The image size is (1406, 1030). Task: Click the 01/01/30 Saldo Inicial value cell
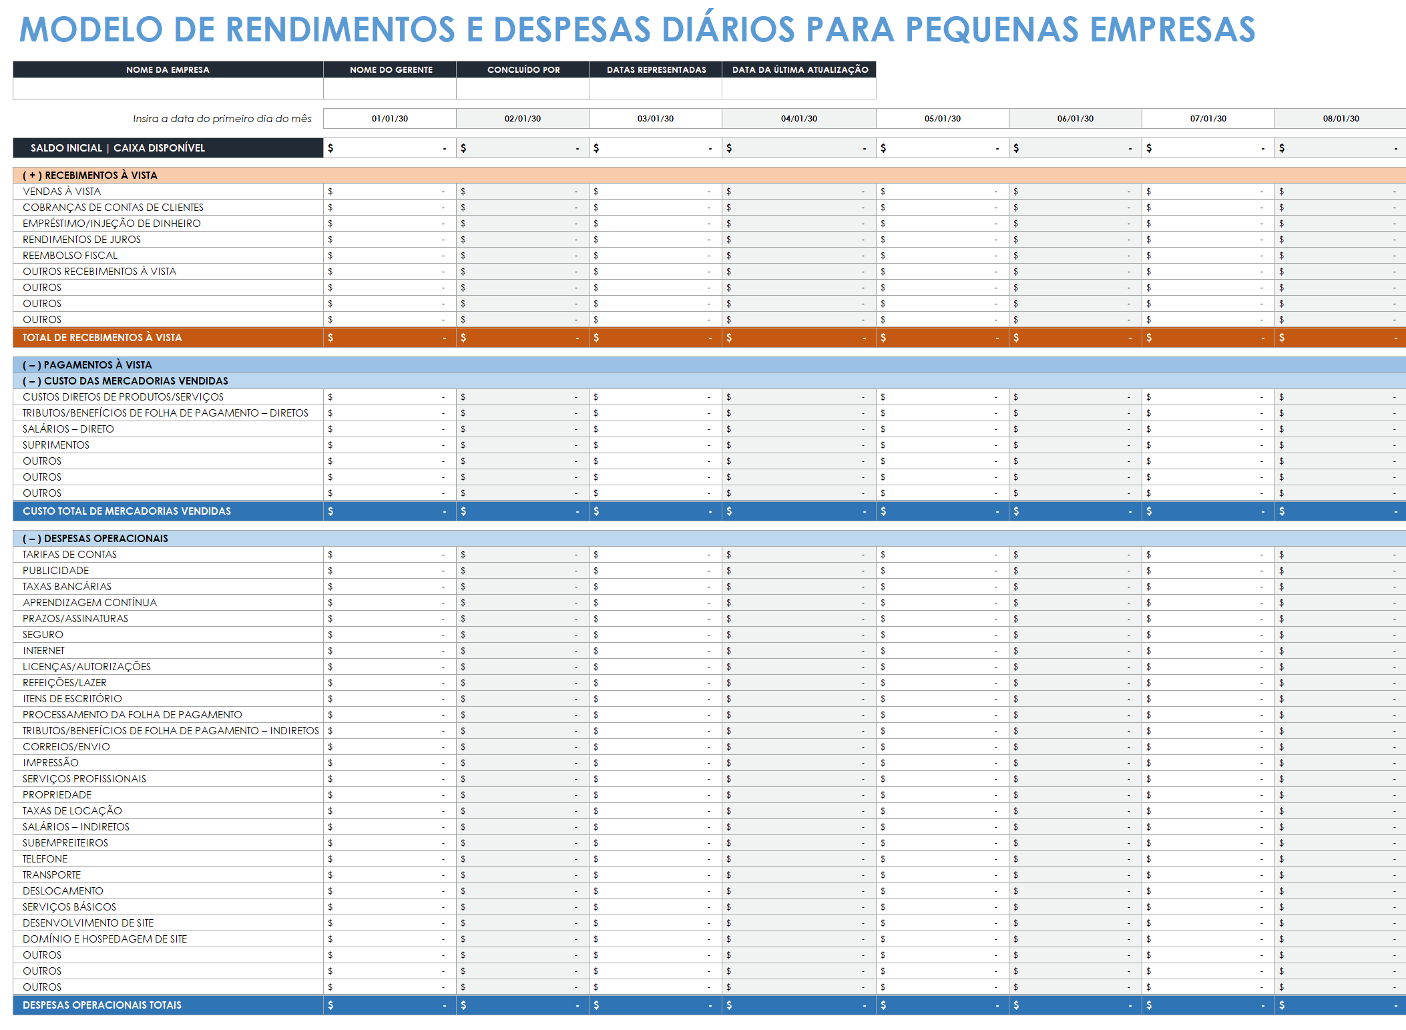tap(390, 148)
